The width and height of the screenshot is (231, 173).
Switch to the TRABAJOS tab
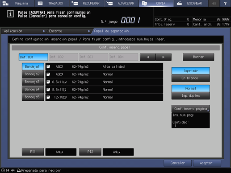click(x=52, y=3)
